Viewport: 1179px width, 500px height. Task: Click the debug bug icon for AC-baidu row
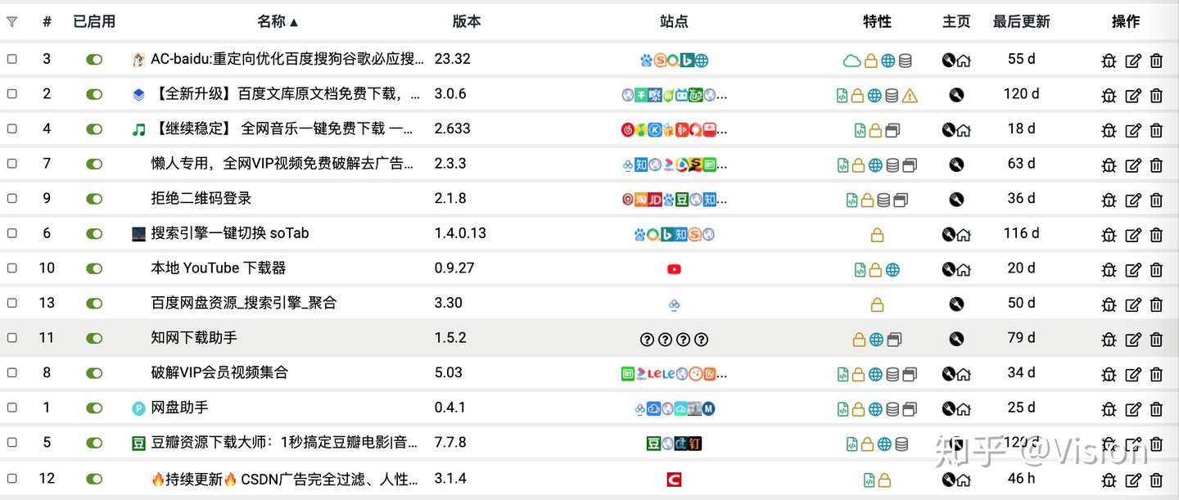click(1109, 61)
